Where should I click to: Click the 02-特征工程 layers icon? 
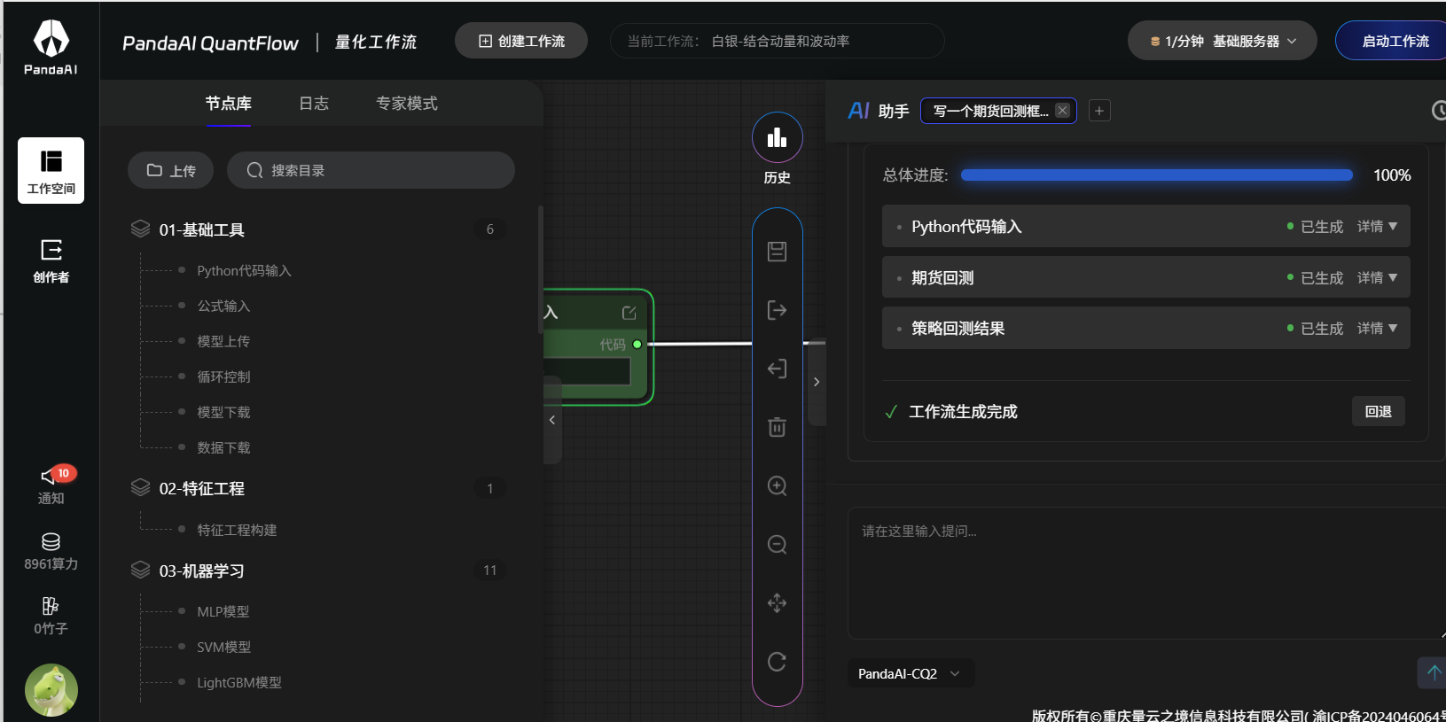coord(140,487)
